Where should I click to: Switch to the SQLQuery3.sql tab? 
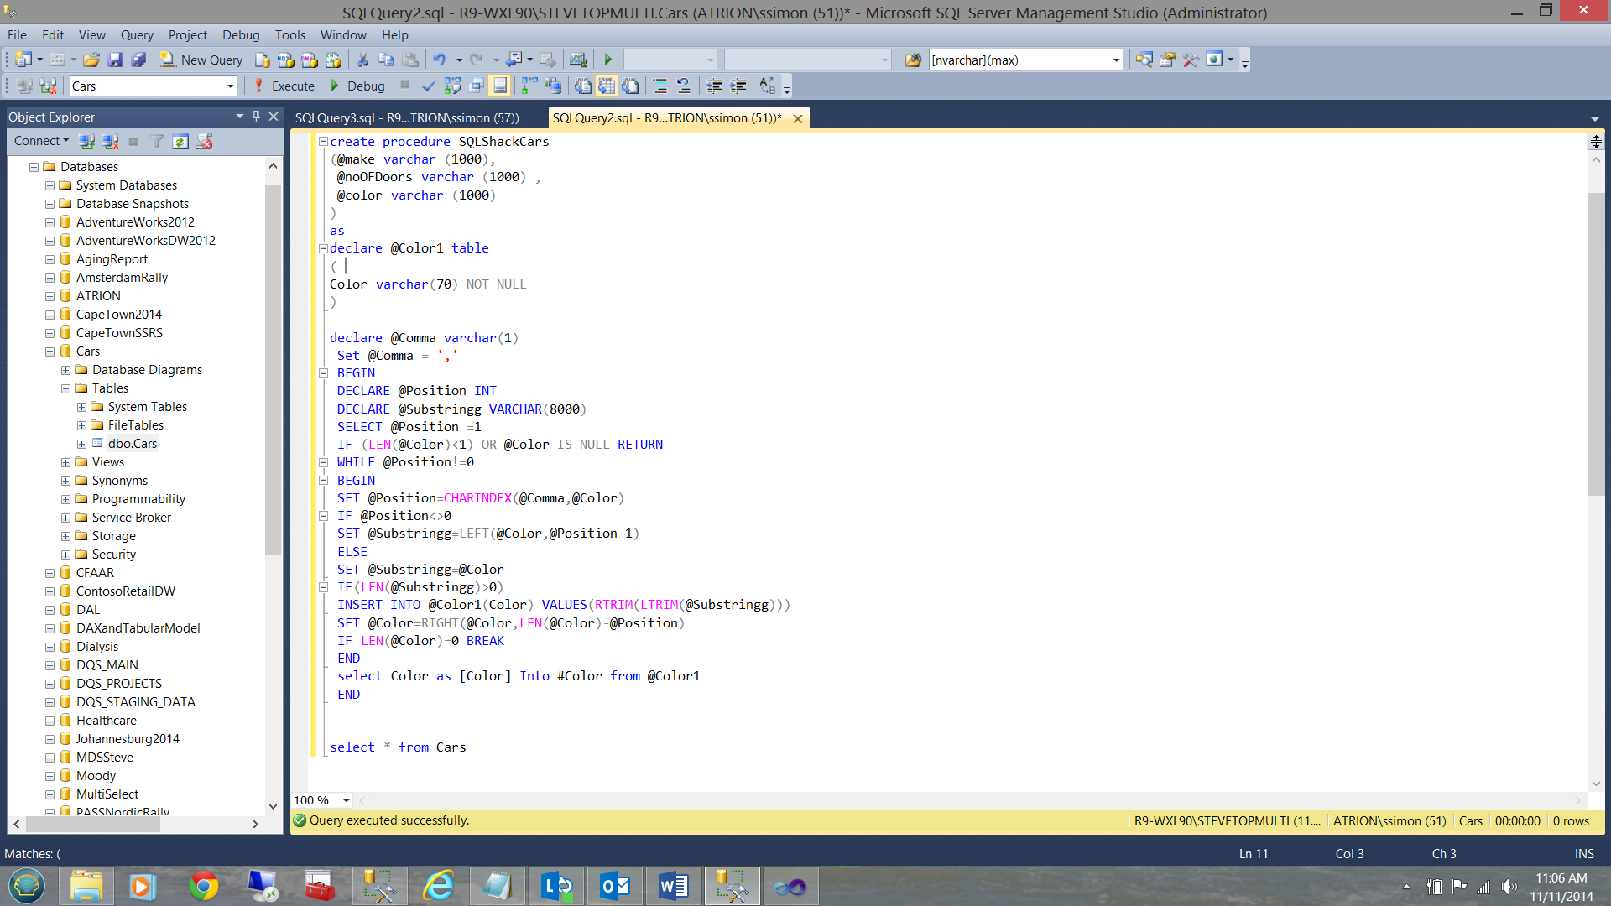click(x=407, y=118)
